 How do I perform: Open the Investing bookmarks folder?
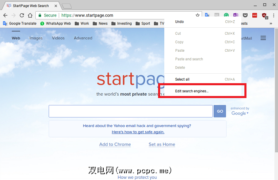122,24
